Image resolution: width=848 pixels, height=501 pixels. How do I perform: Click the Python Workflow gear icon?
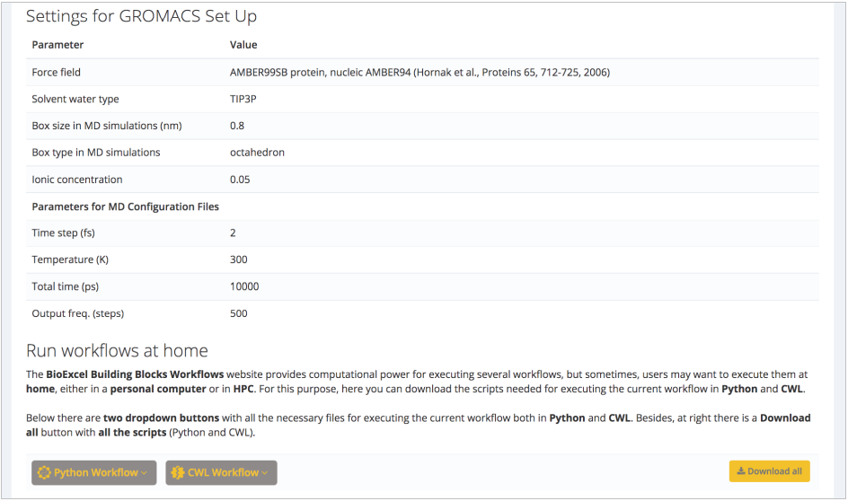pyautogui.click(x=45, y=472)
